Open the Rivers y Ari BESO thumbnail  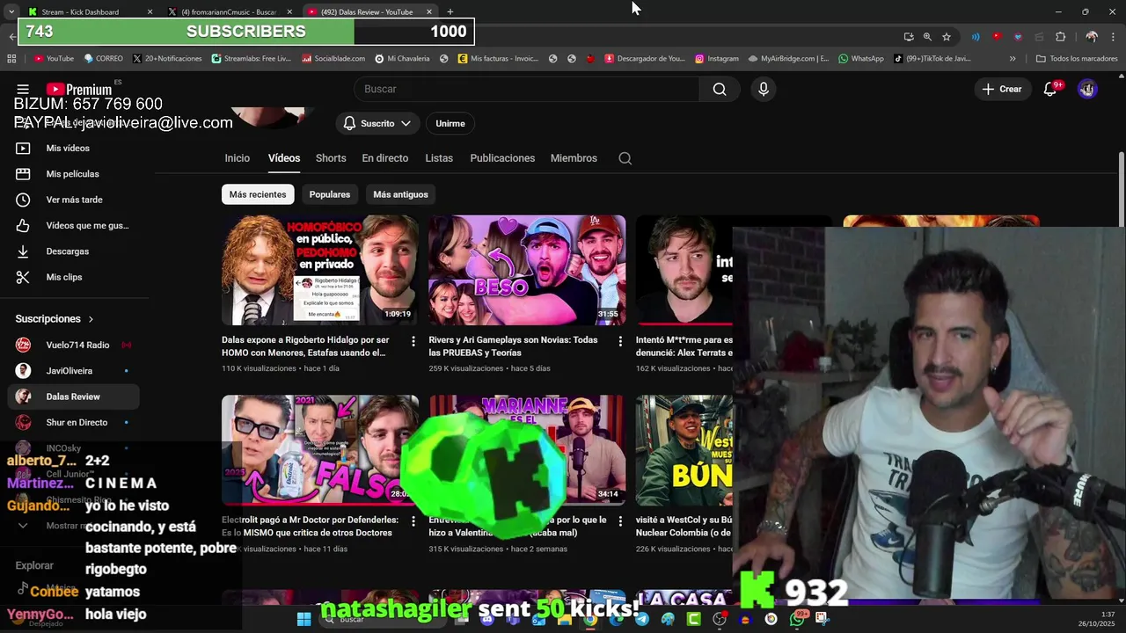[x=527, y=271]
